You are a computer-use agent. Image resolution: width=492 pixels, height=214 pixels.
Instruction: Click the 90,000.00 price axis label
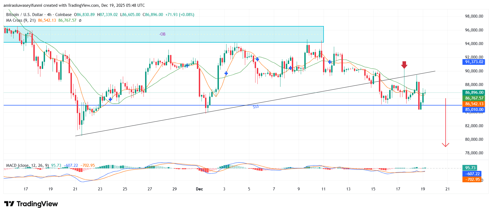pos(474,71)
